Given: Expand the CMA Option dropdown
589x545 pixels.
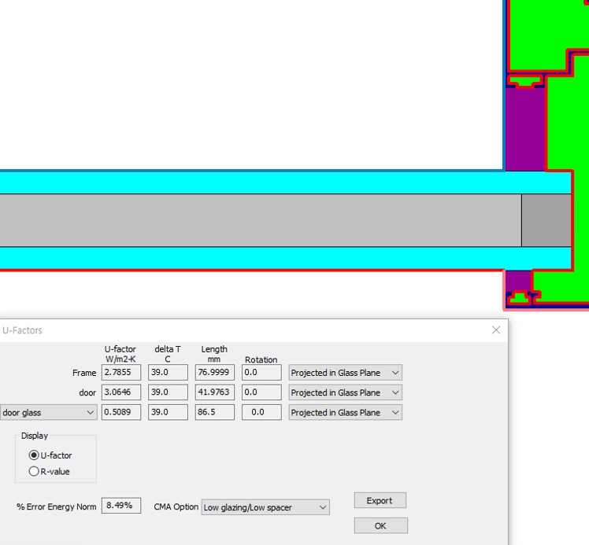Looking at the screenshot, I should 265,507.
